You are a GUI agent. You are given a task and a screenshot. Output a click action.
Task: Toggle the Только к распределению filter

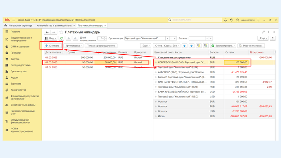(x=101, y=46)
